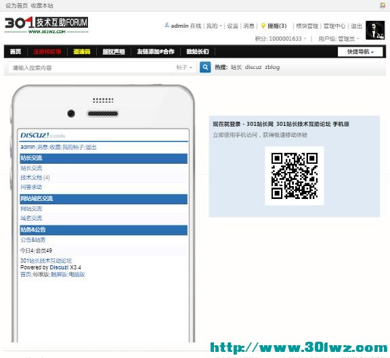Open 公告&站务 forum link
Image resolution: width=390 pixels, height=358 pixels.
pos(32,240)
